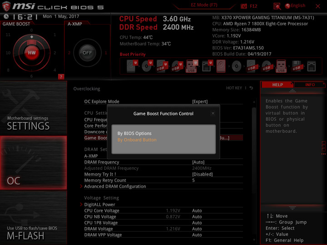Switch to the INFO tab

point(310,84)
